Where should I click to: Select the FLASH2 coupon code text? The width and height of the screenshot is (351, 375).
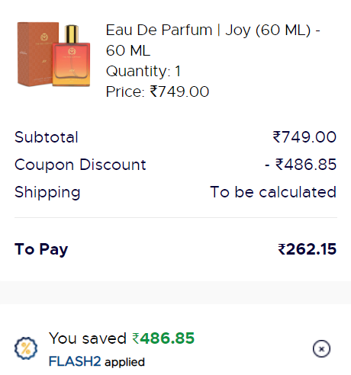pos(75,361)
